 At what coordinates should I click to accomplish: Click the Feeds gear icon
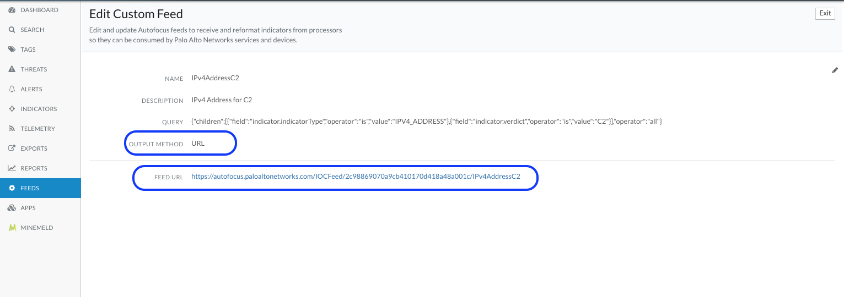(x=12, y=188)
